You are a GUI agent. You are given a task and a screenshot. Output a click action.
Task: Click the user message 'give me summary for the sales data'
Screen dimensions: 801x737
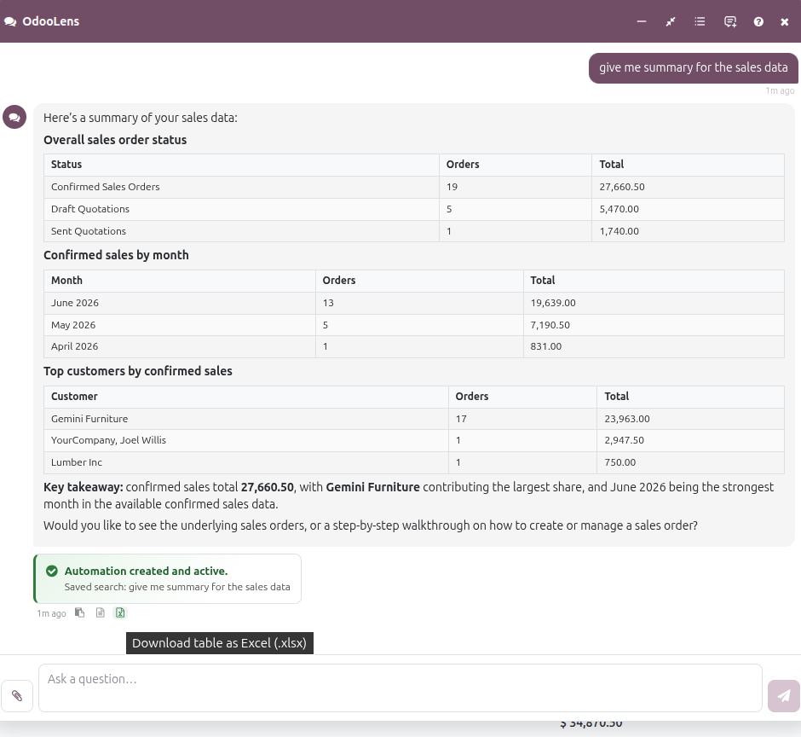[x=694, y=67]
